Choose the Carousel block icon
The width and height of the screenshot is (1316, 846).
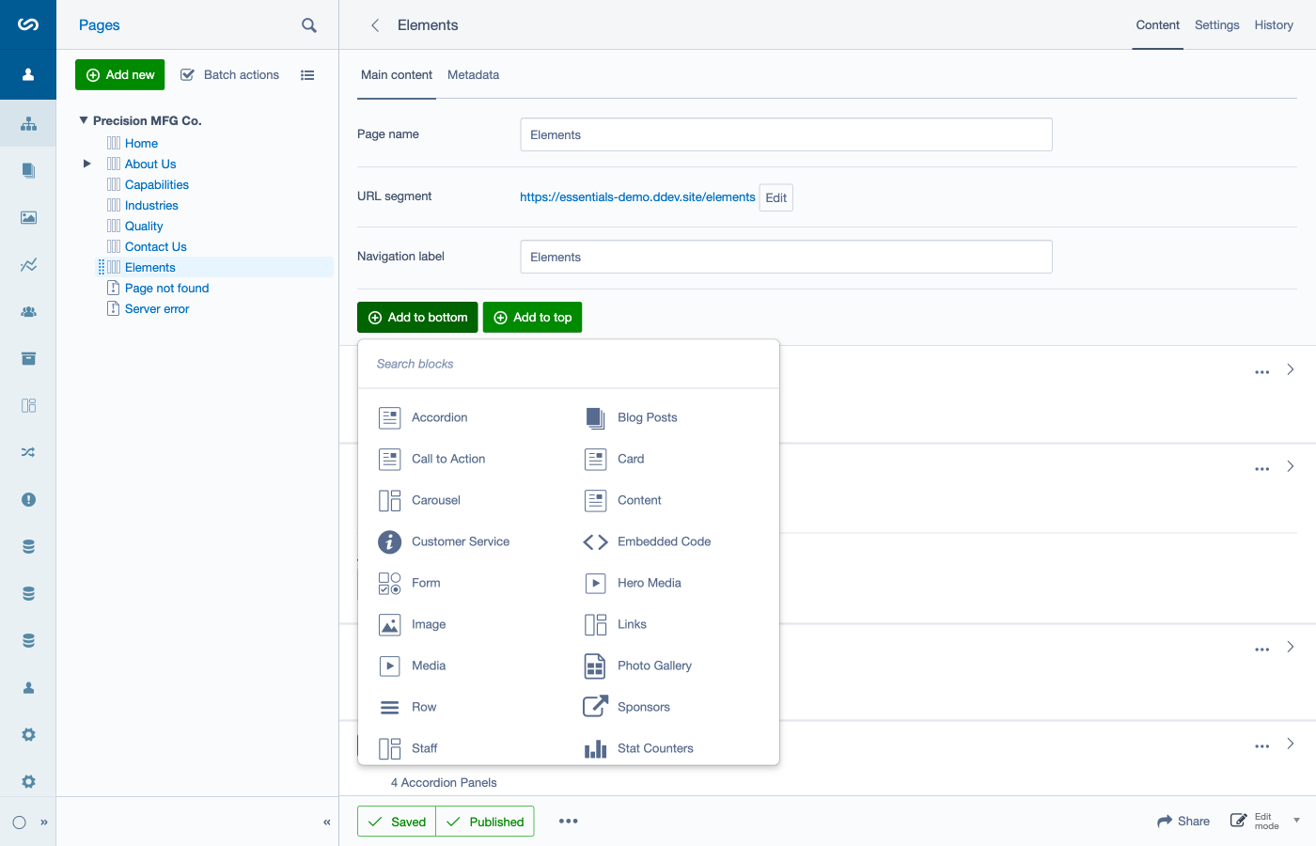[389, 500]
